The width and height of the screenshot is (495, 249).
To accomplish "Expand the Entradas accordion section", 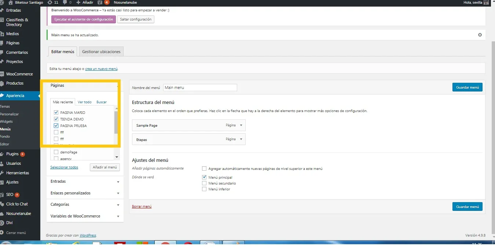I will (118, 182).
